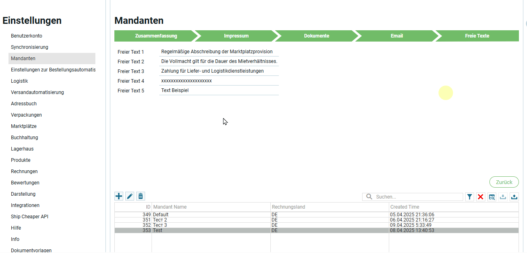Go to the Dokumente step tab
Image resolution: width=527 pixels, height=253 pixels.
point(316,36)
